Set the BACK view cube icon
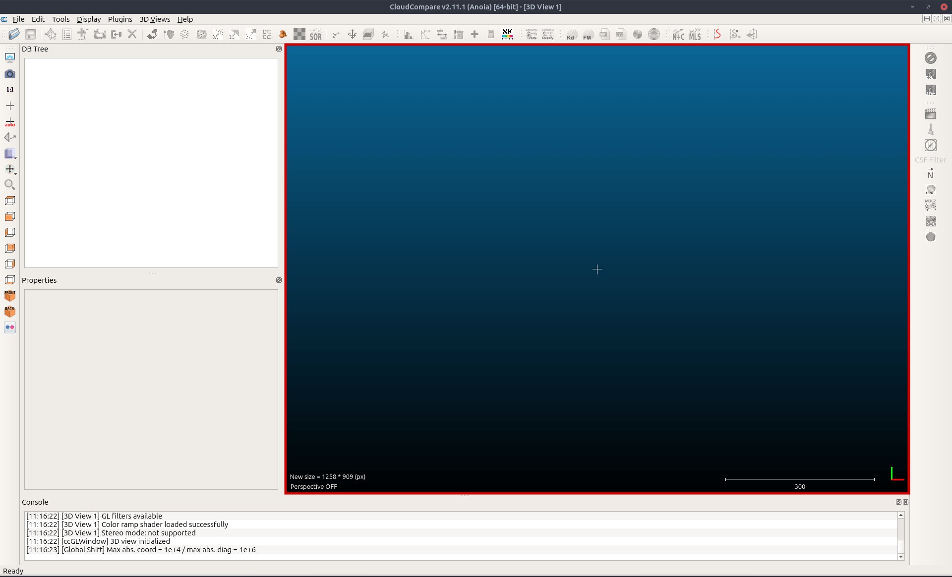 click(x=10, y=312)
